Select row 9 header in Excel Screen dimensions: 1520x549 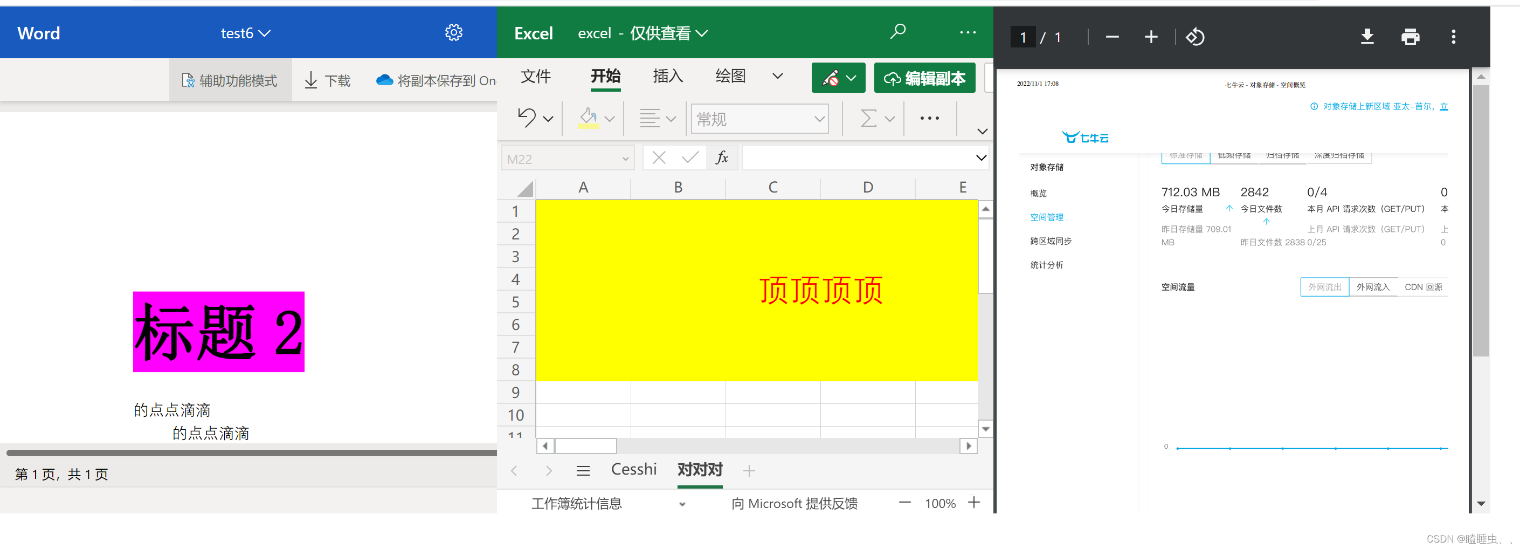(x=516, y=393)
